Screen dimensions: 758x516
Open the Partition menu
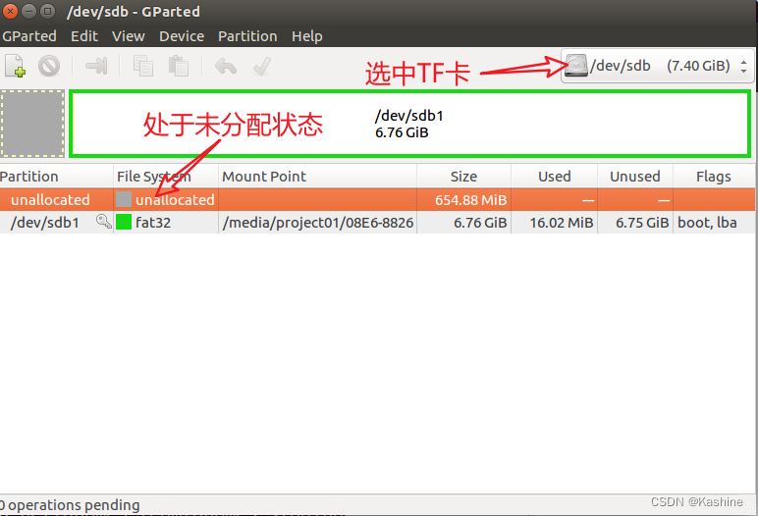pyautogui.click(x=247, y=36)
